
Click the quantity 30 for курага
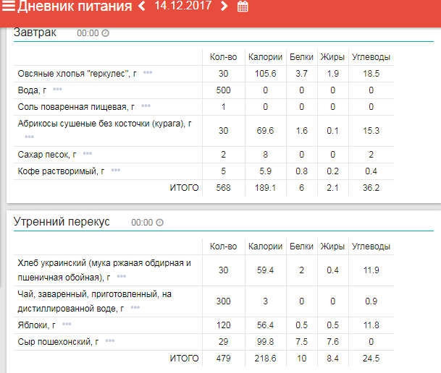coord(223,130)
